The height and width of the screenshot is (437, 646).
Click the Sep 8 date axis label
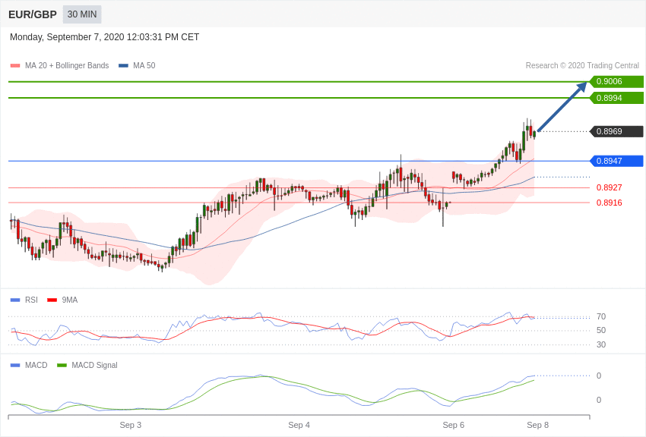(537, 425)
